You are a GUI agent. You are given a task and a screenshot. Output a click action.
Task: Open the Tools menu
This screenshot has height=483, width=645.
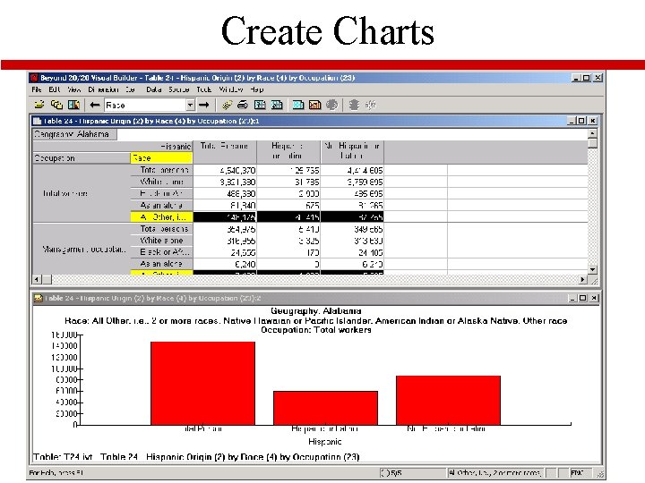click(203, 89)
